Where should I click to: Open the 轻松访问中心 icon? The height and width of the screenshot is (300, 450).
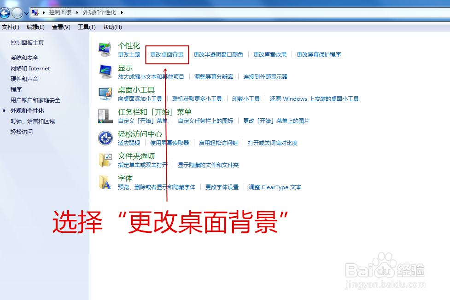pyautogui.click(x=105, y=137)
